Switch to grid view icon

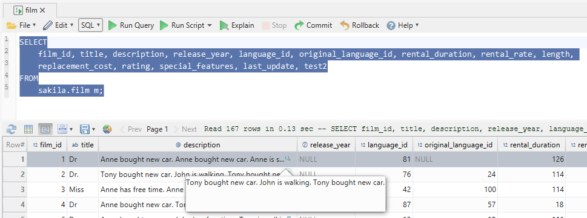point(28,129)
